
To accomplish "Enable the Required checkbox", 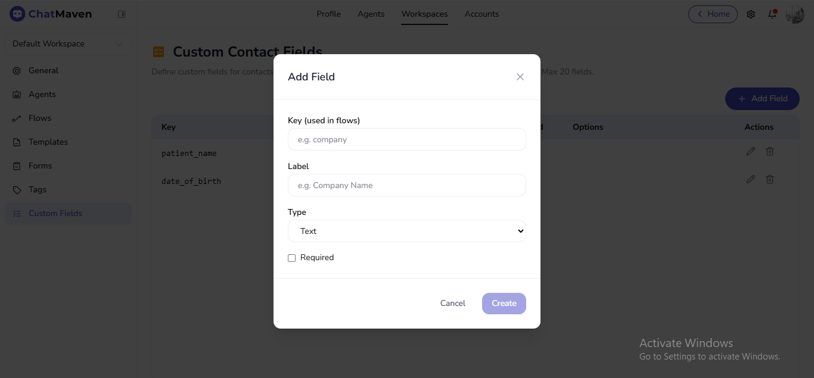I will [x=291, y=258].
